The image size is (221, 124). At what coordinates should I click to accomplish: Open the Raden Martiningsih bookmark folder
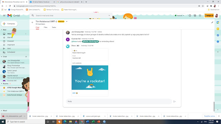click(69, 10)
